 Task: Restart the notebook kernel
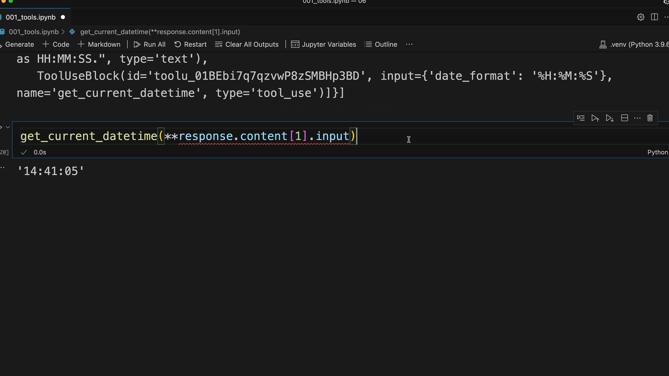click(190, 44)
